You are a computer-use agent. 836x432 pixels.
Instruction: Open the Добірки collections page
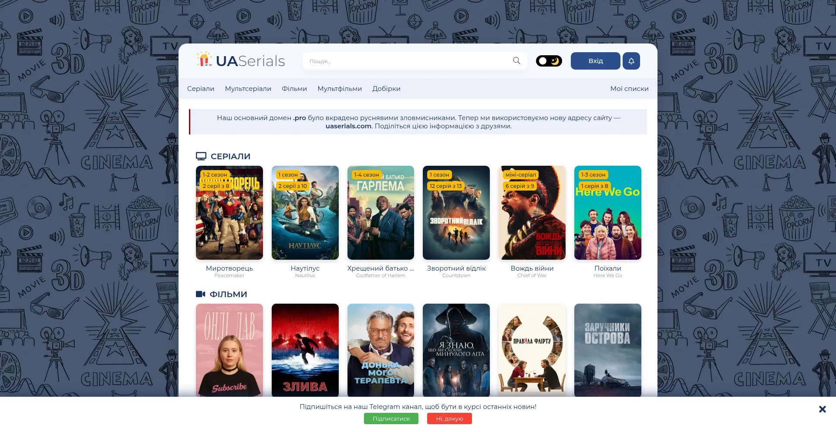[x=386, y=89]
